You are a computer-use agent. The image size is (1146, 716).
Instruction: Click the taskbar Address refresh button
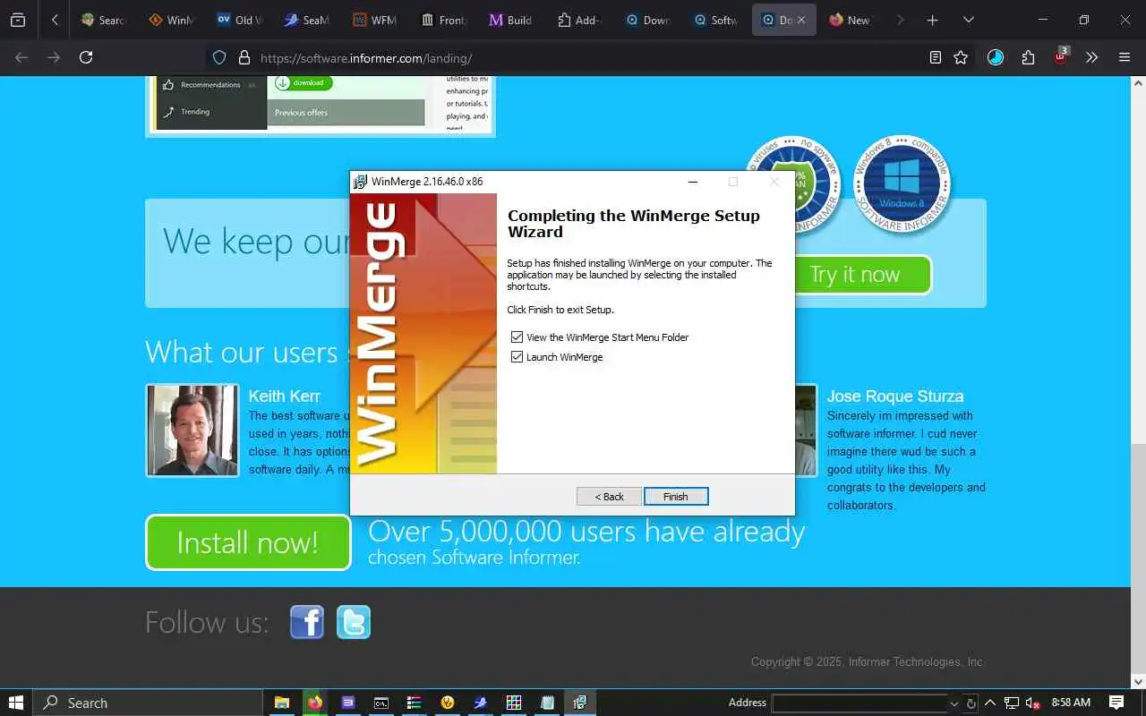(971, 703)
